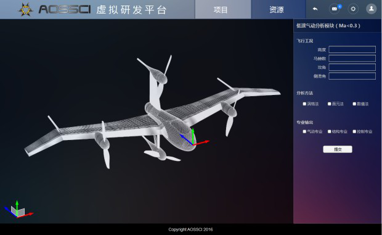This screenshot has width=382, height=235.
Task: Open the settings gear icon
Action: pos(353,9)
